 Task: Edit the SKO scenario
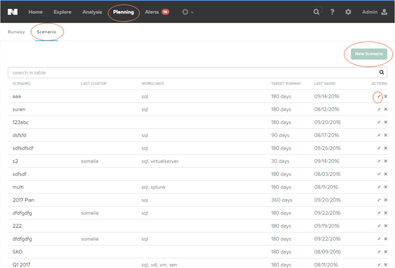click(x=379, y=252)
